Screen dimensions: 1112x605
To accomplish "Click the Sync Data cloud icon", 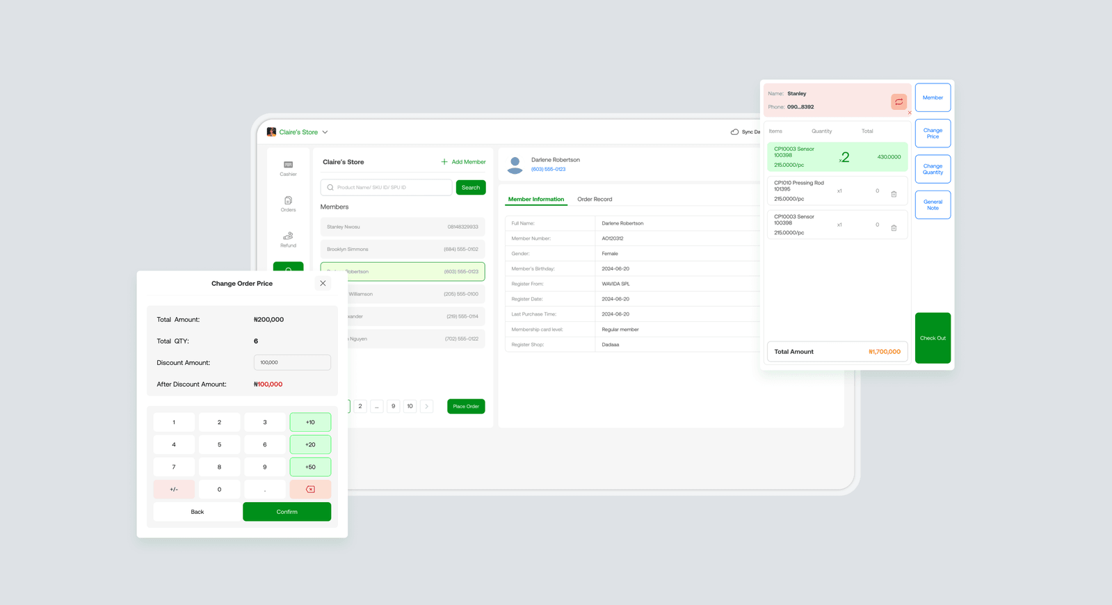I will coord(734,132).
